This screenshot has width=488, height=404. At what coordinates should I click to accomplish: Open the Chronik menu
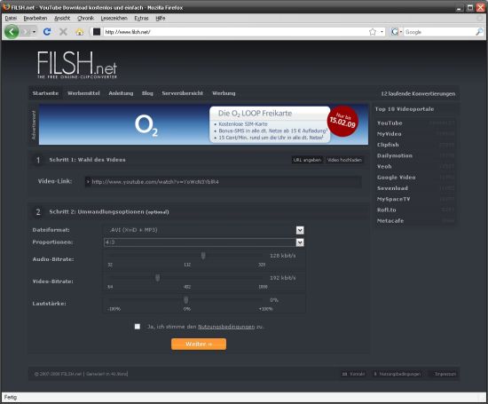pyautogui.click(x=85, y=19)
